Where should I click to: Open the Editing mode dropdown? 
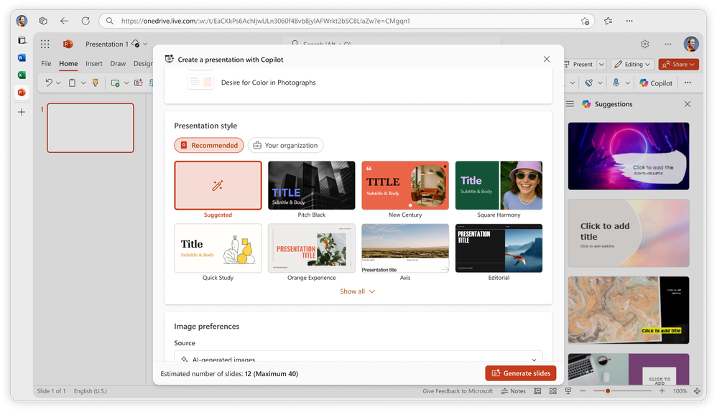(x=634, y=65)
